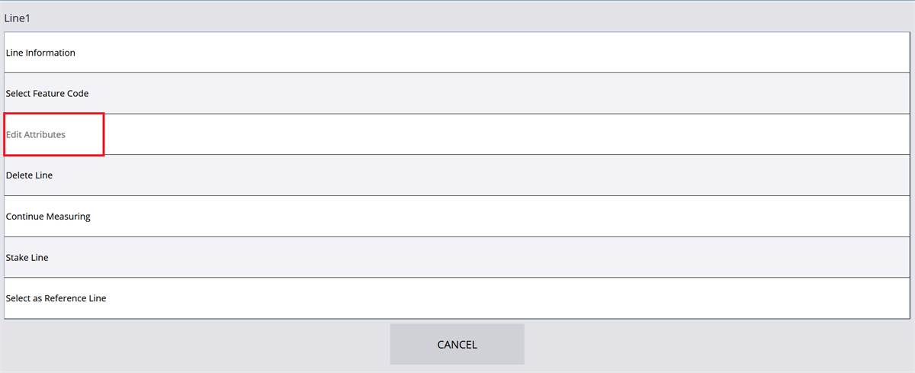Screen dimensions: 915x373
Task: Click the Edit Attributes row
Action: tap(457, 135)
